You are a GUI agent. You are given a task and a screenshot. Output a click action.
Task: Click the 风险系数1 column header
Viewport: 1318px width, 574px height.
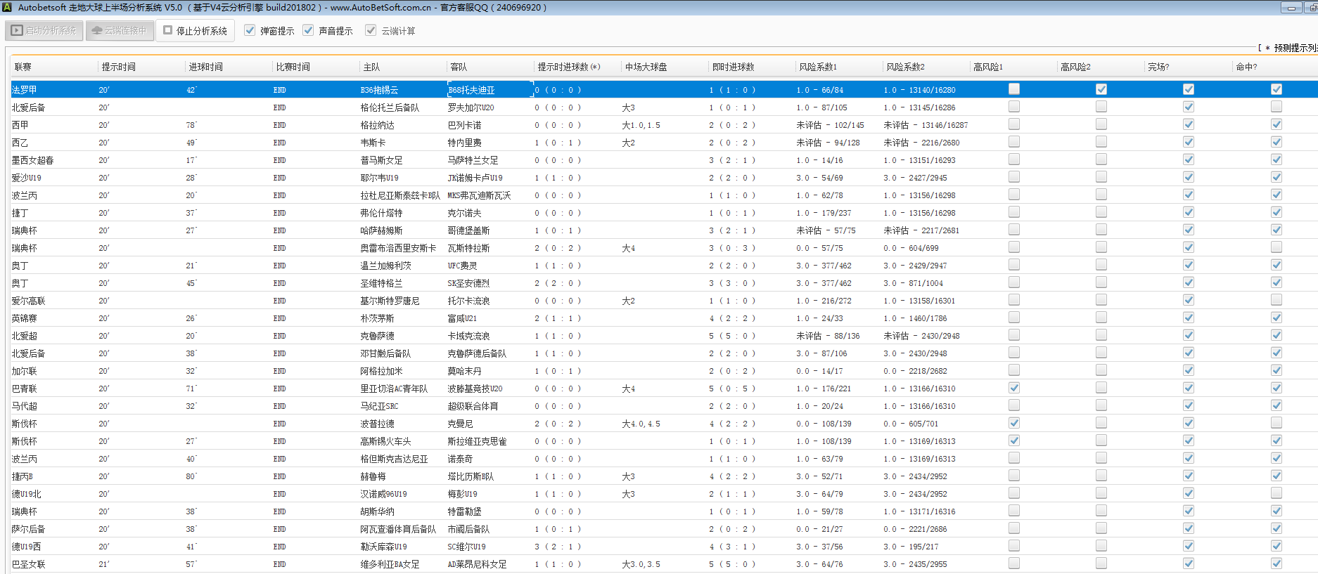click(818, 67)
